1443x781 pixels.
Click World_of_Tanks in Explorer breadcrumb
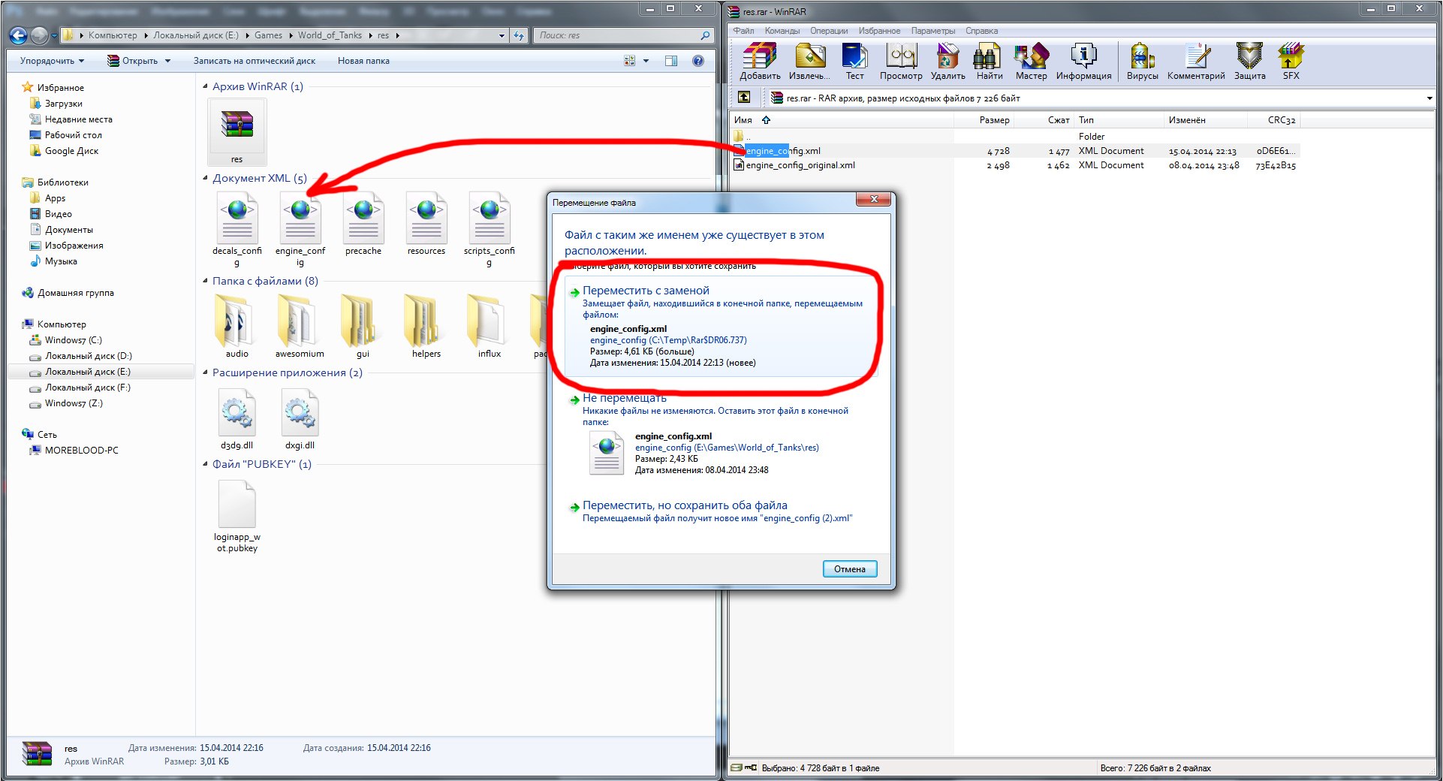330,35
